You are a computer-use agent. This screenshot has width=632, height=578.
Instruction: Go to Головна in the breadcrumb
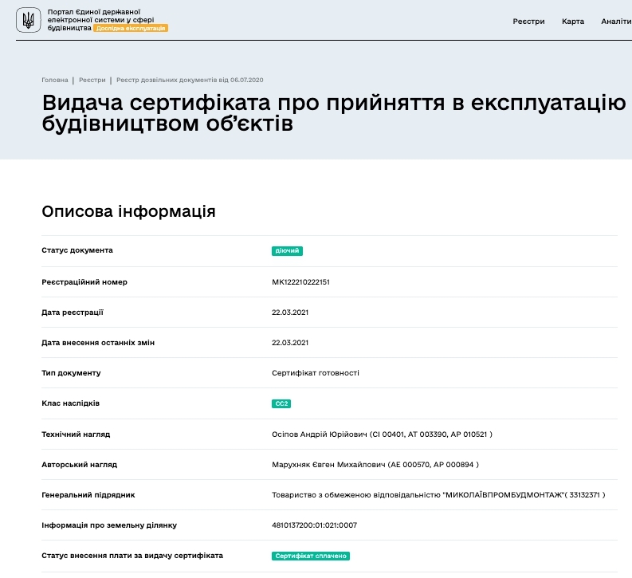(55, 80)
